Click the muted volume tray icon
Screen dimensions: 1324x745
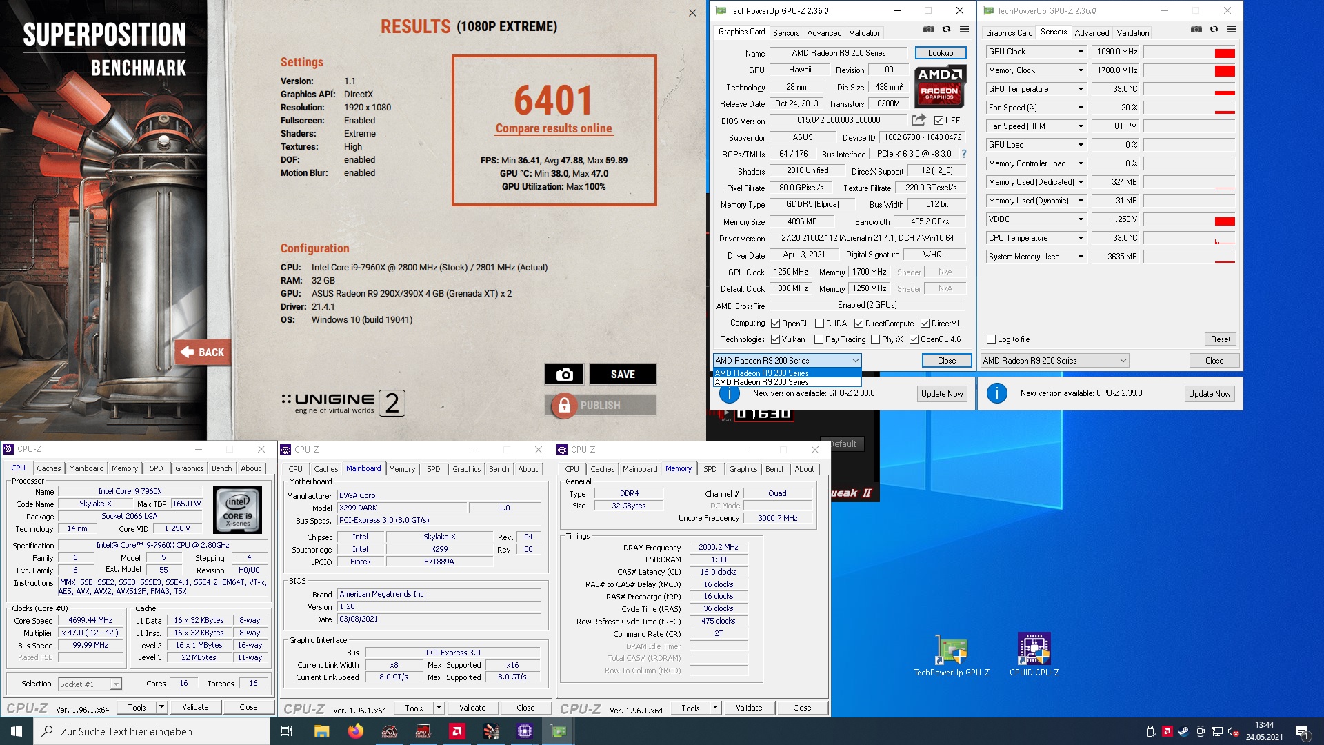pos(1233,731)
